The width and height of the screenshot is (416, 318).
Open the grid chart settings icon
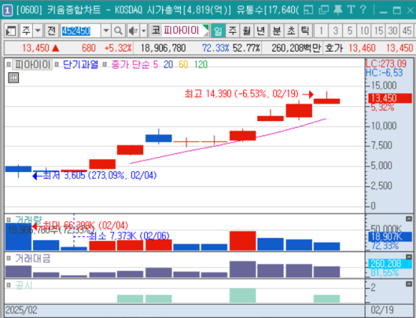[13, 78]
